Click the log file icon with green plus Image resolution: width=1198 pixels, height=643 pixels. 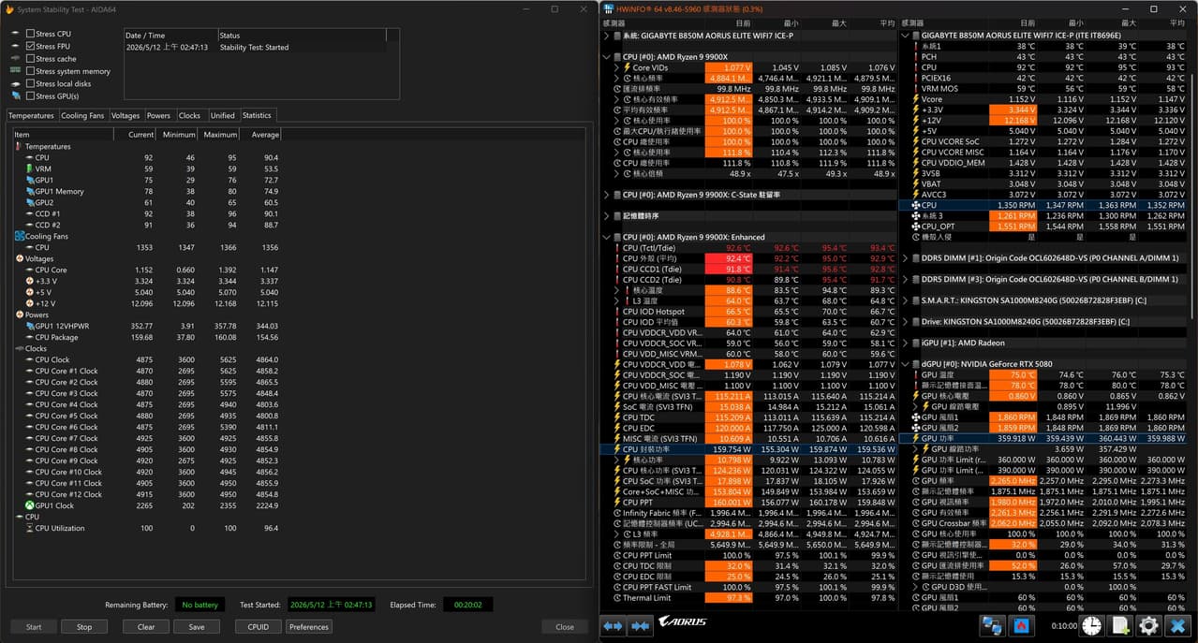[x=1120, y=626]
